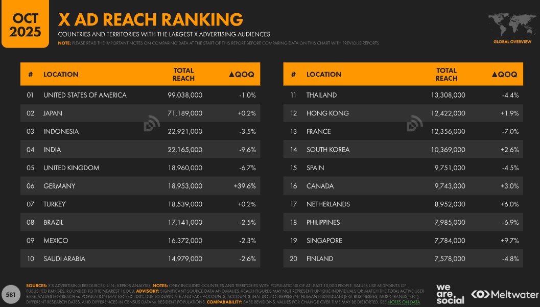The image size is (540, 307).
Task: Click Japan's total reach value 71,189,000
Action: pyautogui.click(x=185, y=113)
